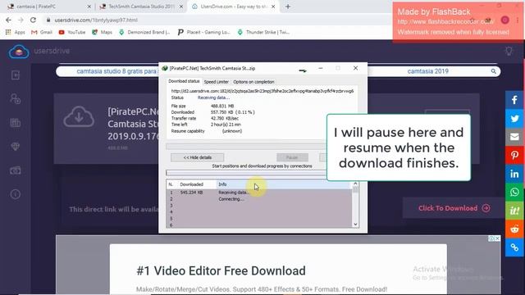Click the lightbulb icon in site header

[x=509, y=51]
